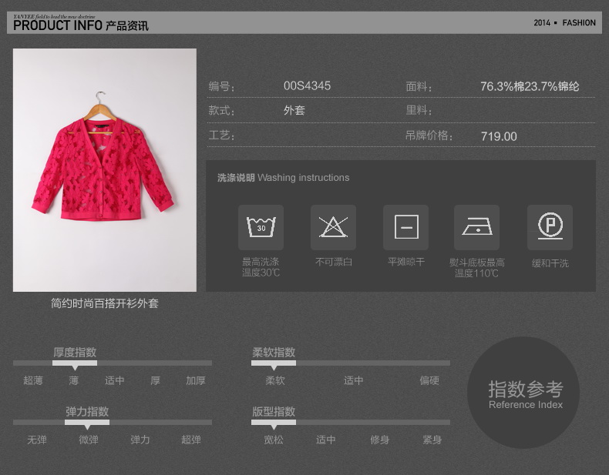Click the label 不可漂白
The height and width of the screenshot is (475, 609).
(334, 262)
